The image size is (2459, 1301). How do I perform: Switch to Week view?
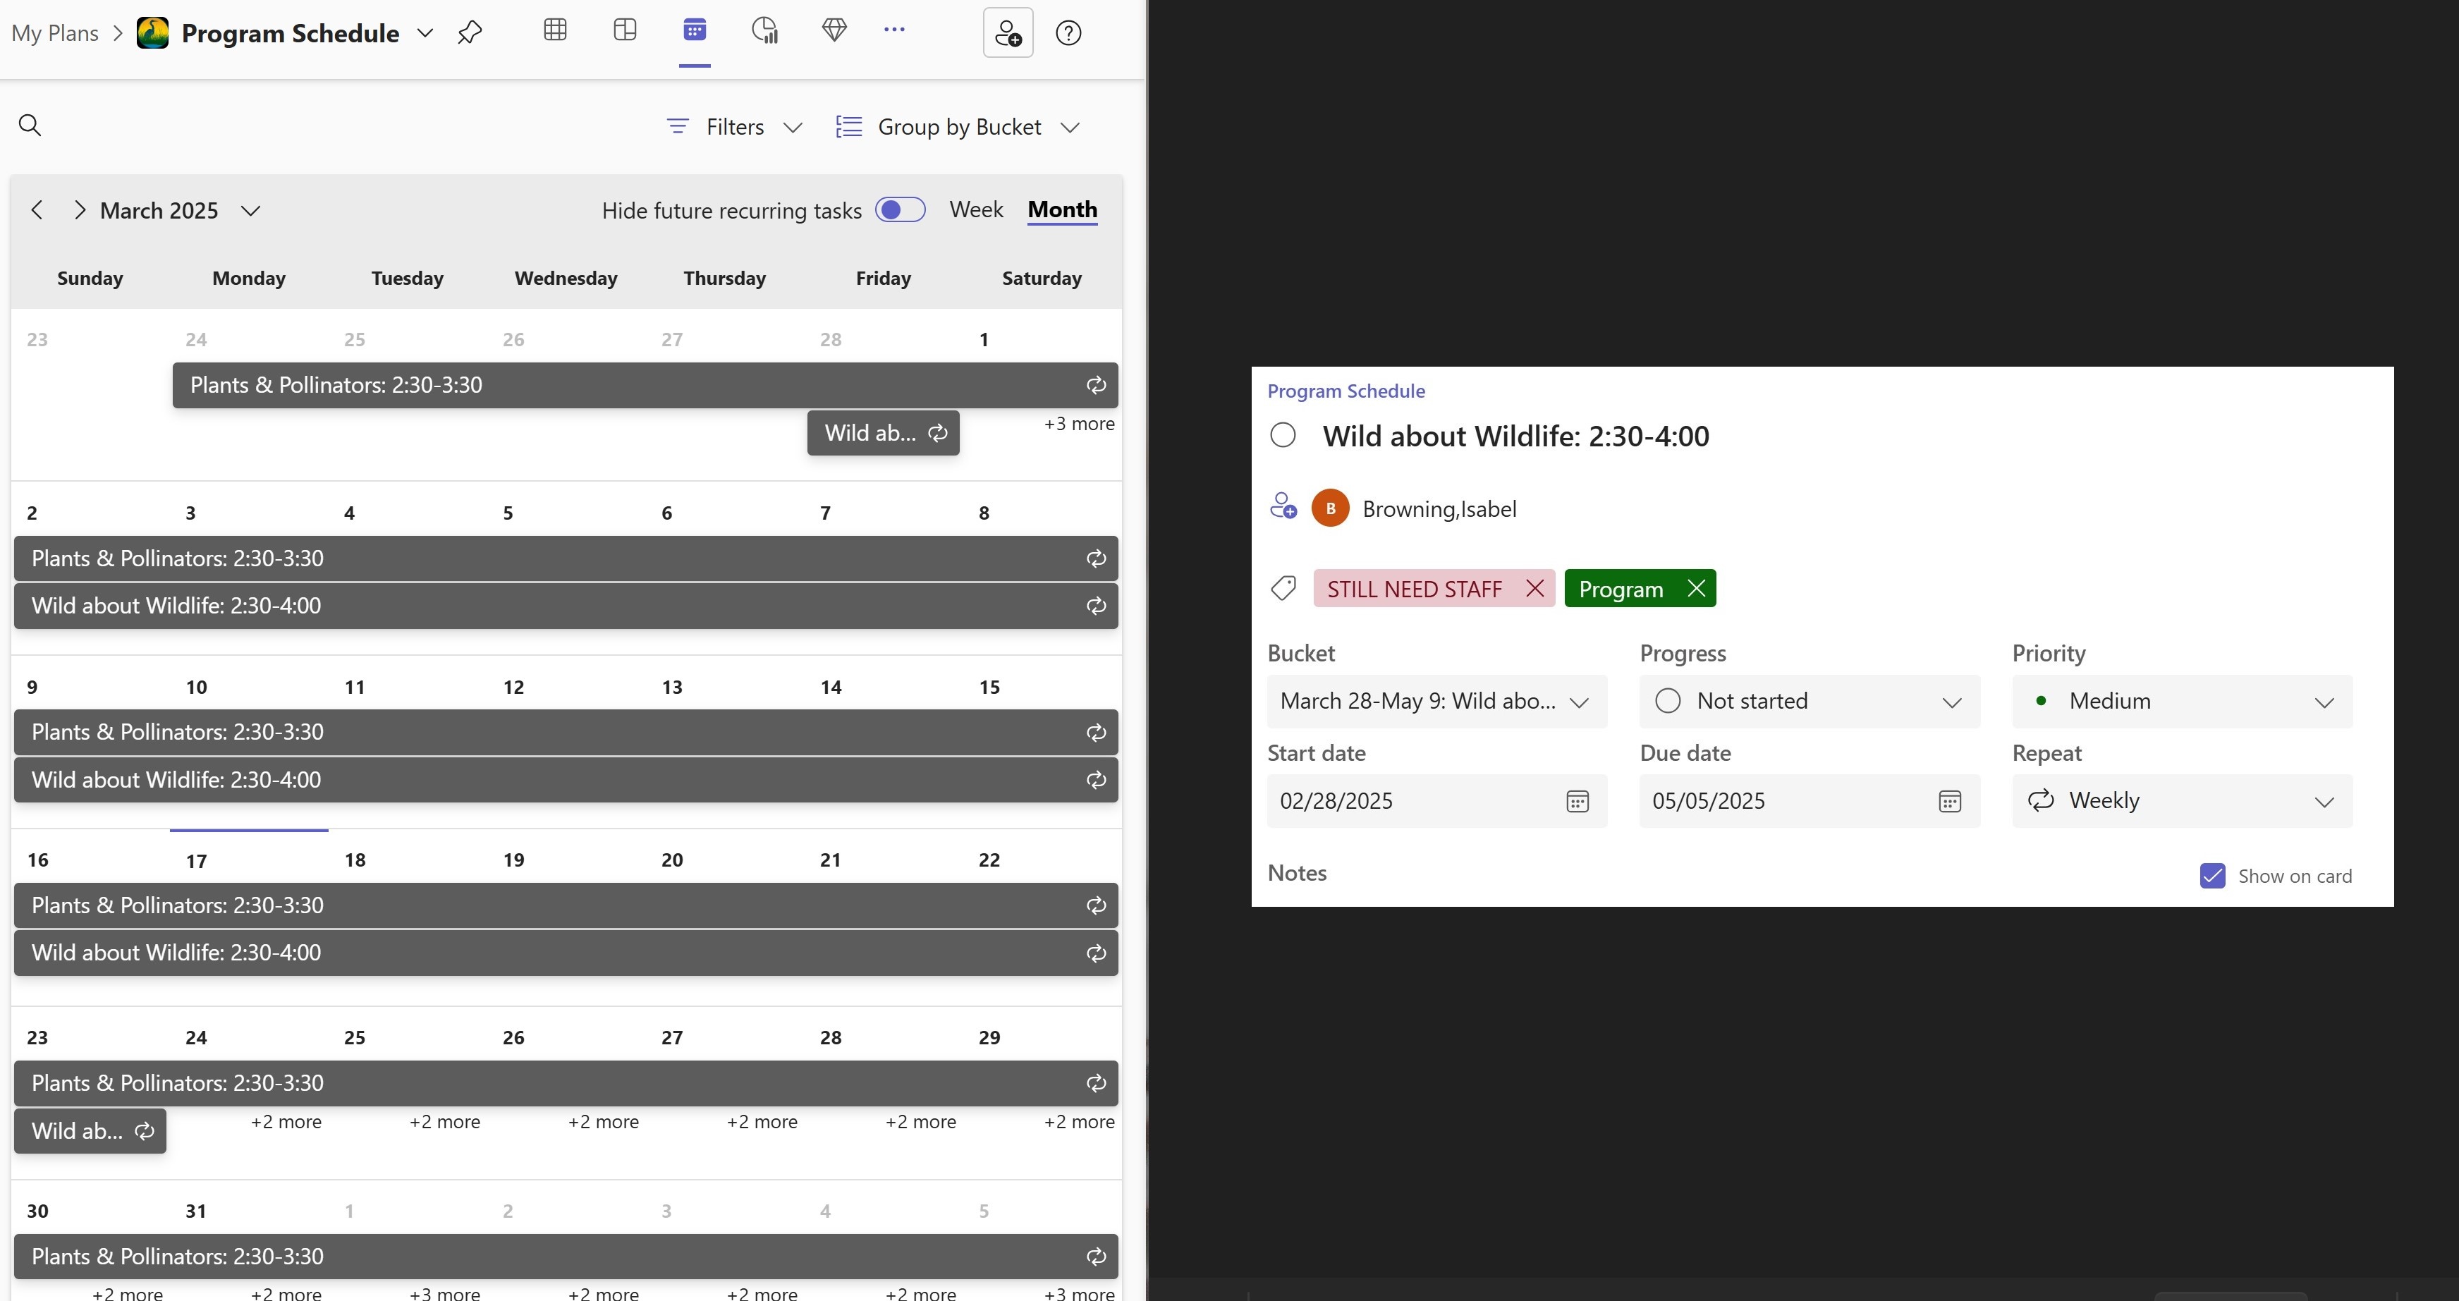975,209
